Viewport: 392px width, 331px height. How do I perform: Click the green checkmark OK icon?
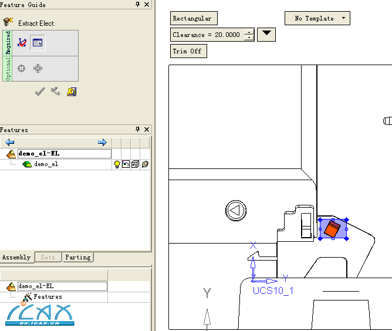(40, 92)
